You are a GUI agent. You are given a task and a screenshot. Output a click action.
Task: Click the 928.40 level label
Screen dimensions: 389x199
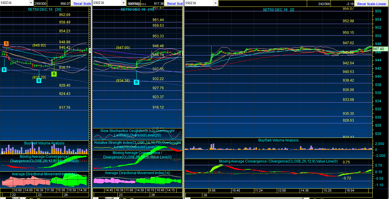[65, 85]
